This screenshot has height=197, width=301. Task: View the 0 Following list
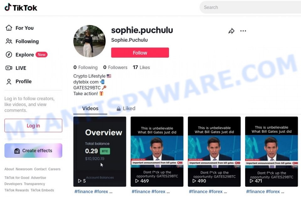point(85,67)
